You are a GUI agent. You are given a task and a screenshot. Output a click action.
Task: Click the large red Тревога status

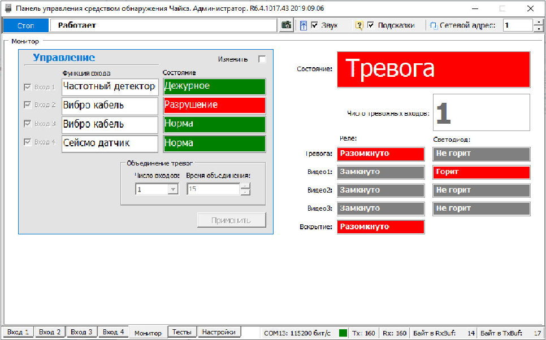click(x=434, y=69)
